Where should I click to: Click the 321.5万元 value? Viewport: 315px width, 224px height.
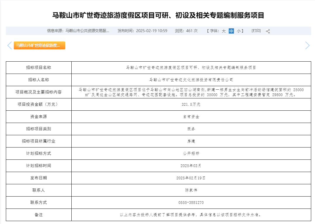(x=191, y=105)
